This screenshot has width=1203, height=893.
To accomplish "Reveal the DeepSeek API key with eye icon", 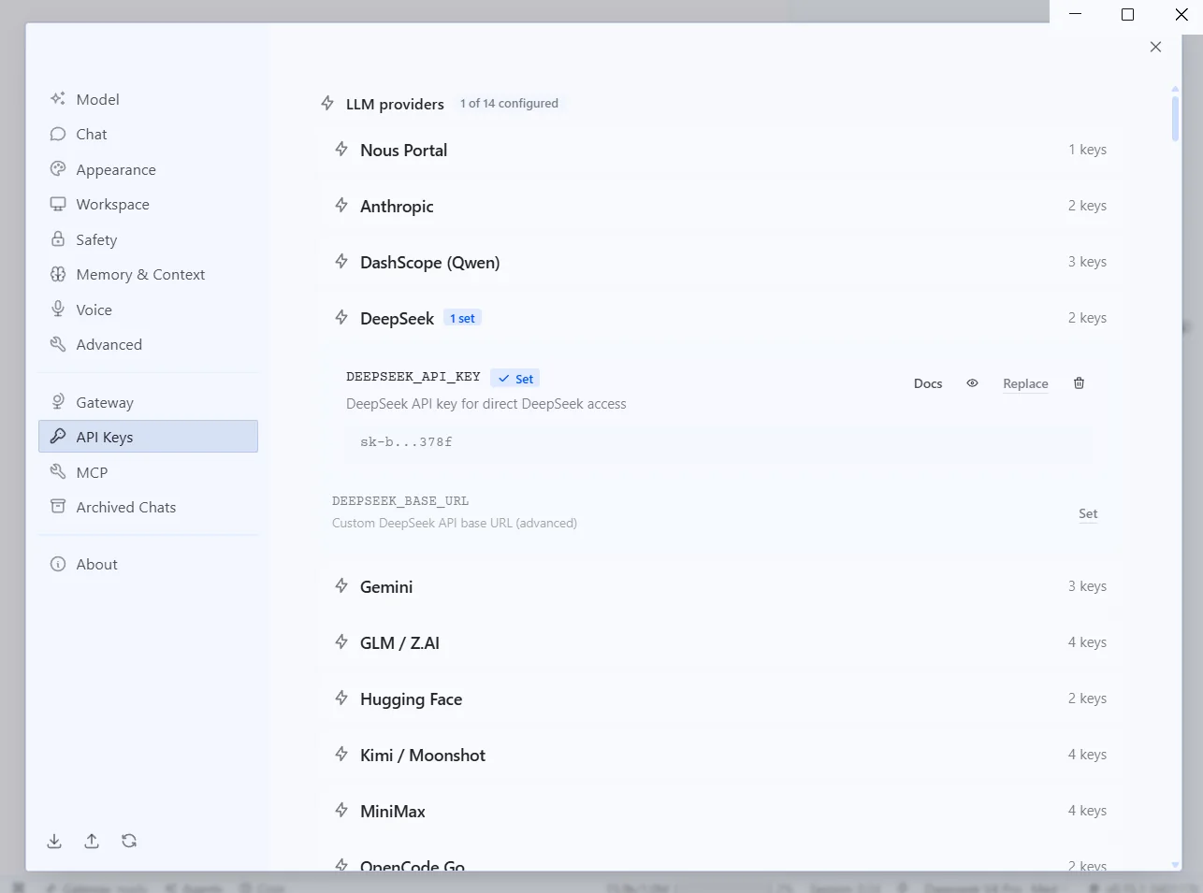I will (972, 383).
